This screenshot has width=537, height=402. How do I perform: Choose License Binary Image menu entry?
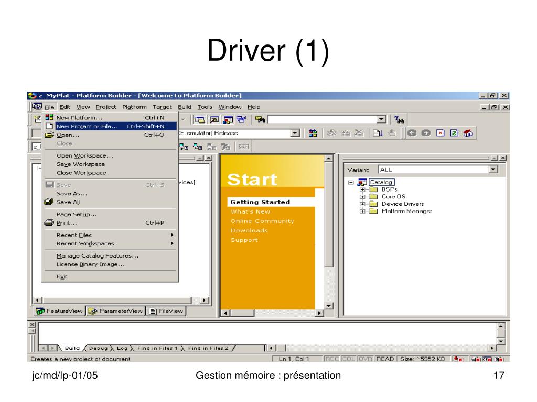tap(110, 264)
